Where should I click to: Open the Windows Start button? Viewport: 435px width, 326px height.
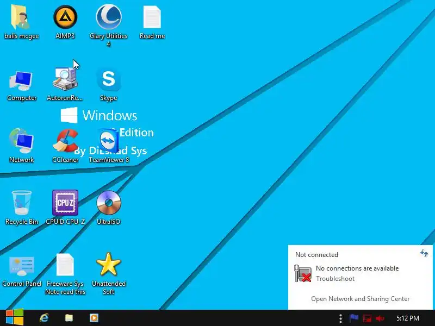click(15, 317)
